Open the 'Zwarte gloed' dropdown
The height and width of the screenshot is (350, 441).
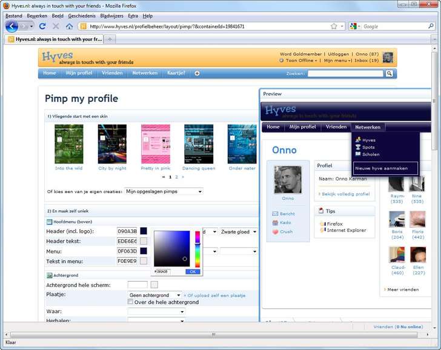click(x=239, y=232)
